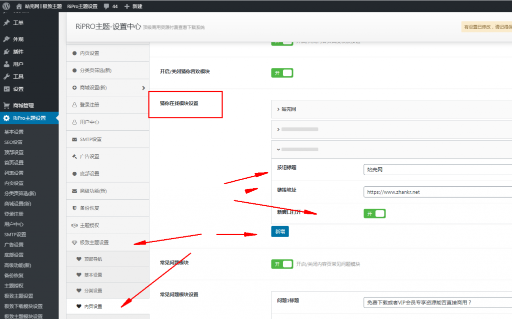Open 高级功能(新) in the WordPress sidebar
The image size is (512, 319).
point(18,265)
